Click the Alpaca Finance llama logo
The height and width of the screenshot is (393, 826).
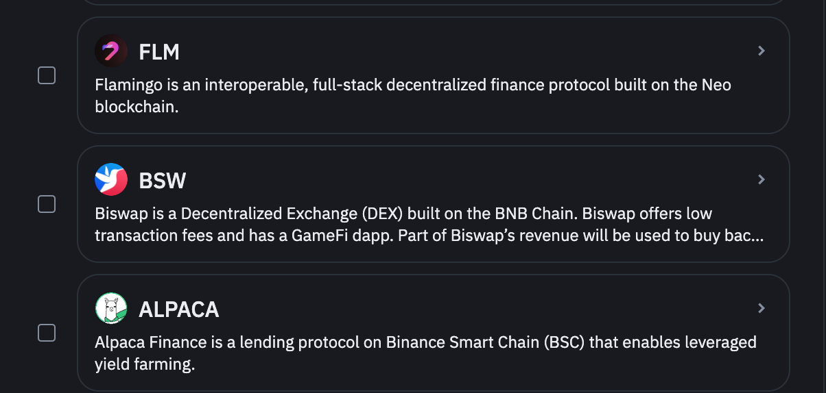click(x=111, y=309)
